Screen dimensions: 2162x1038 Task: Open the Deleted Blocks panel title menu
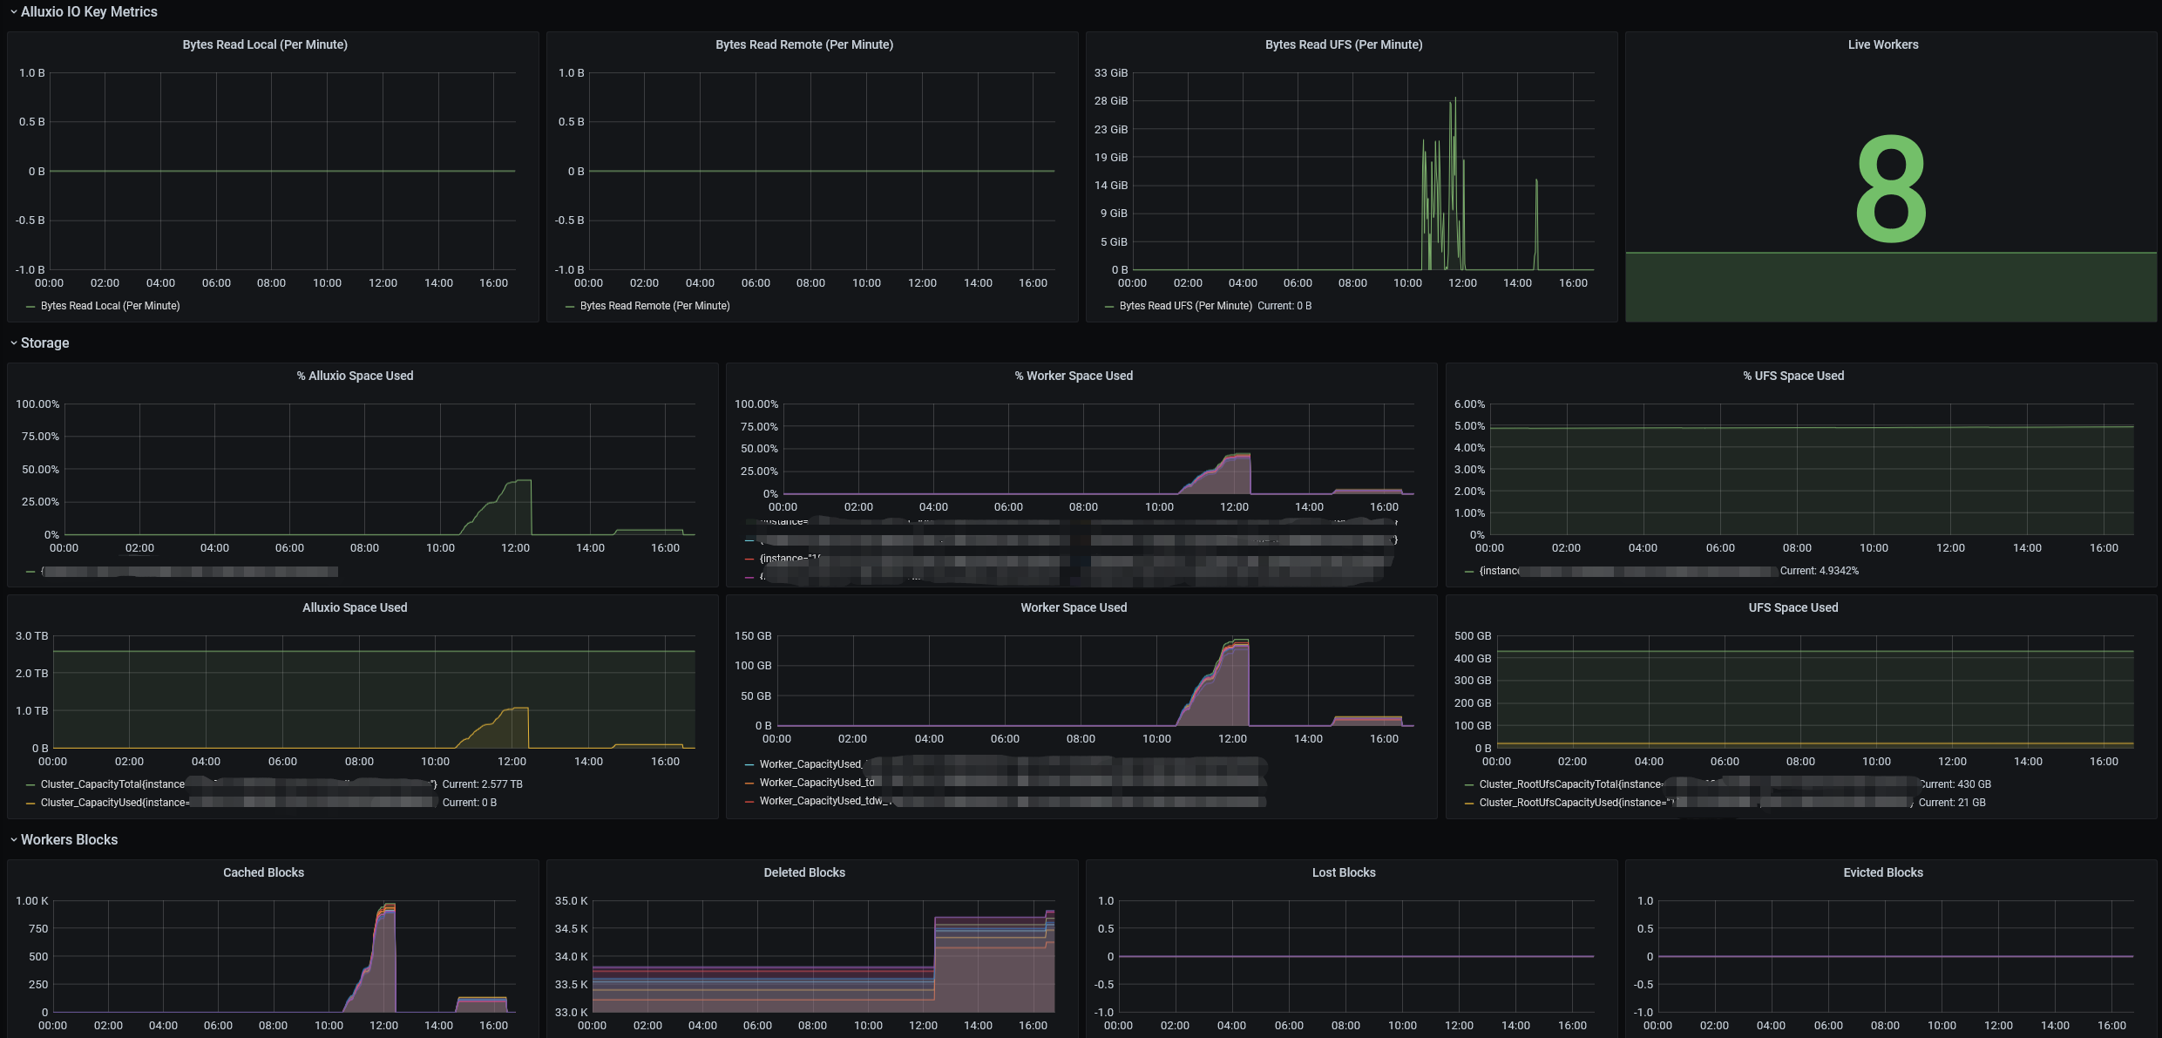(x=804, y=872)
